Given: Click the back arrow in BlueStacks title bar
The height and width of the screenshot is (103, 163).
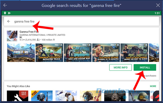Looking at the screenshot, I should tap(5, 5).
